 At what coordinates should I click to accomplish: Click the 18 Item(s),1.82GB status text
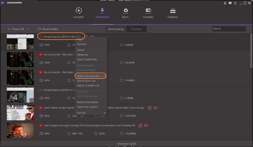pyautogui.click(x=126, y=144)
